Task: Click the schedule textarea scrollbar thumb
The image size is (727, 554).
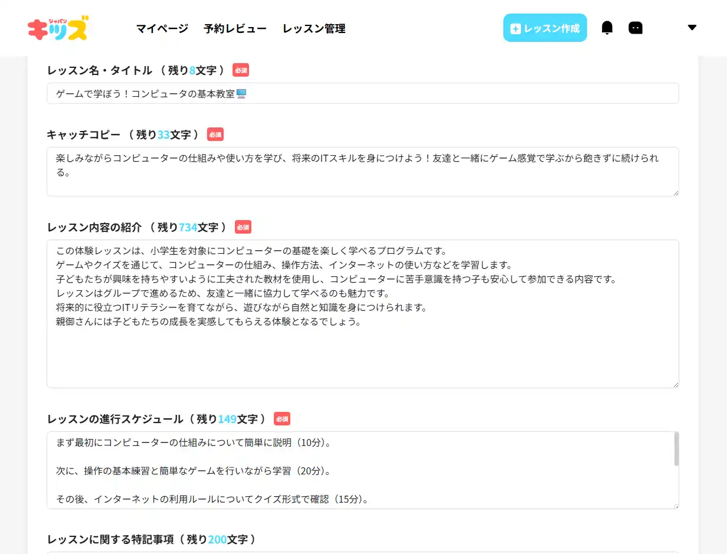Action: click(676, 450)
